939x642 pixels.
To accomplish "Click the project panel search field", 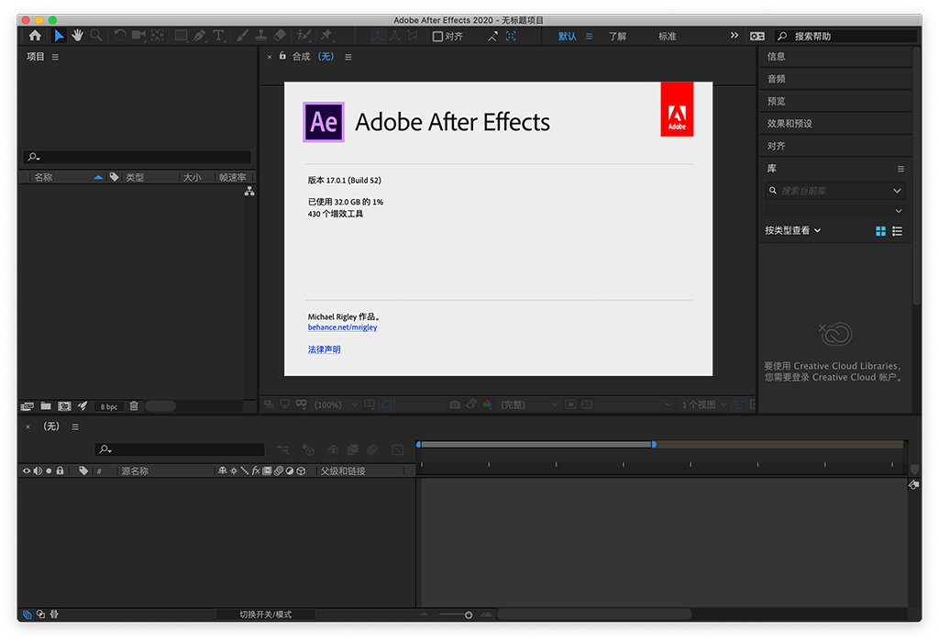I will [138, 157].
